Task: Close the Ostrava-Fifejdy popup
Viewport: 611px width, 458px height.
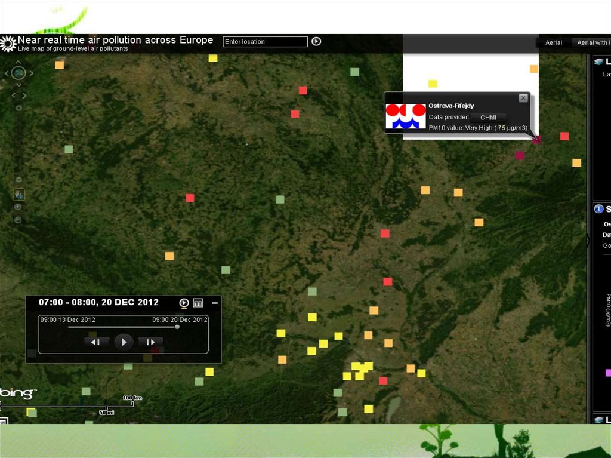Action: pos(523,98)
